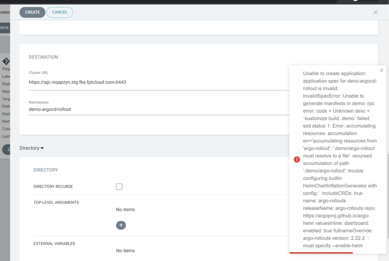Add a top-level argument with plus icon
The image size is (389, 261).
[121, 225]
